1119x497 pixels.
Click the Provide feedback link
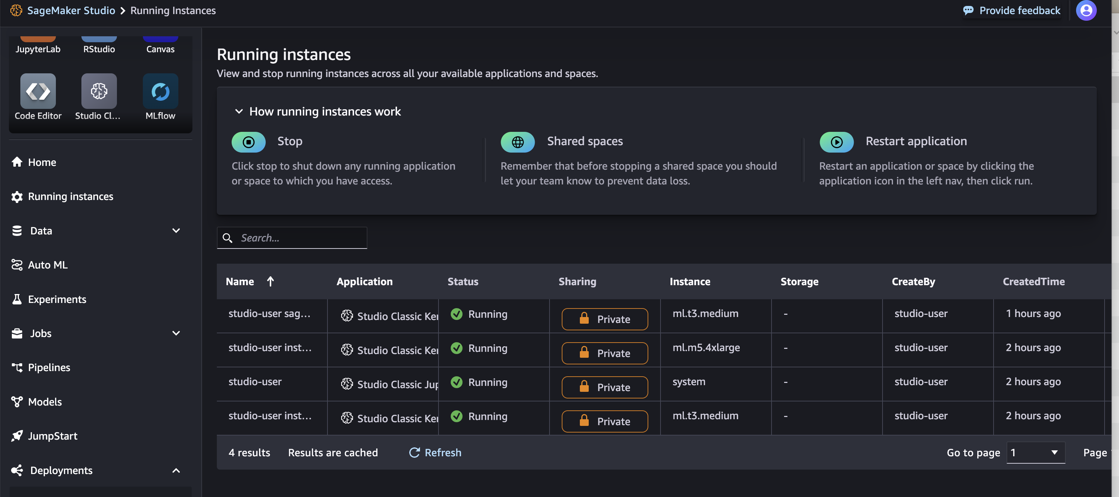[1012, 10]
